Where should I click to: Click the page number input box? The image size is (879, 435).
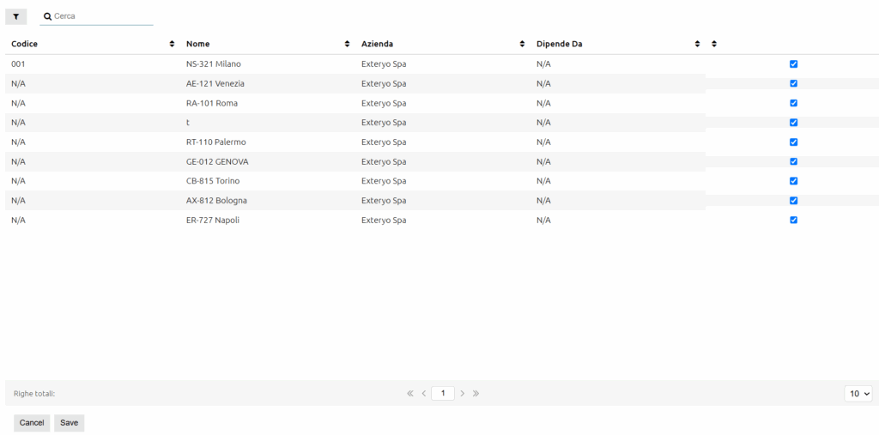click(x=443, y=394)
